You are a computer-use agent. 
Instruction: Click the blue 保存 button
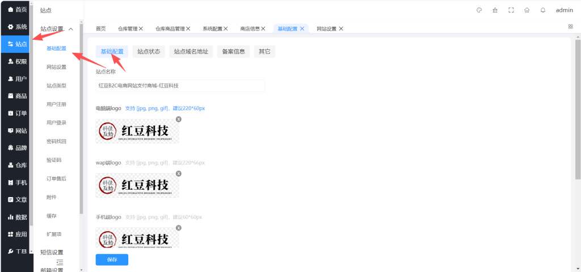click(x=112, y=260)
